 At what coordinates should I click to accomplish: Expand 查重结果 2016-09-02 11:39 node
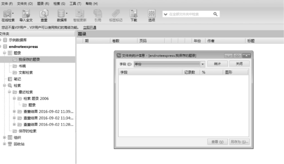(15, 111)
